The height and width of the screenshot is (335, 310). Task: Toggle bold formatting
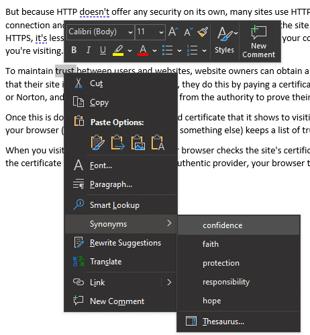[74, 50]
